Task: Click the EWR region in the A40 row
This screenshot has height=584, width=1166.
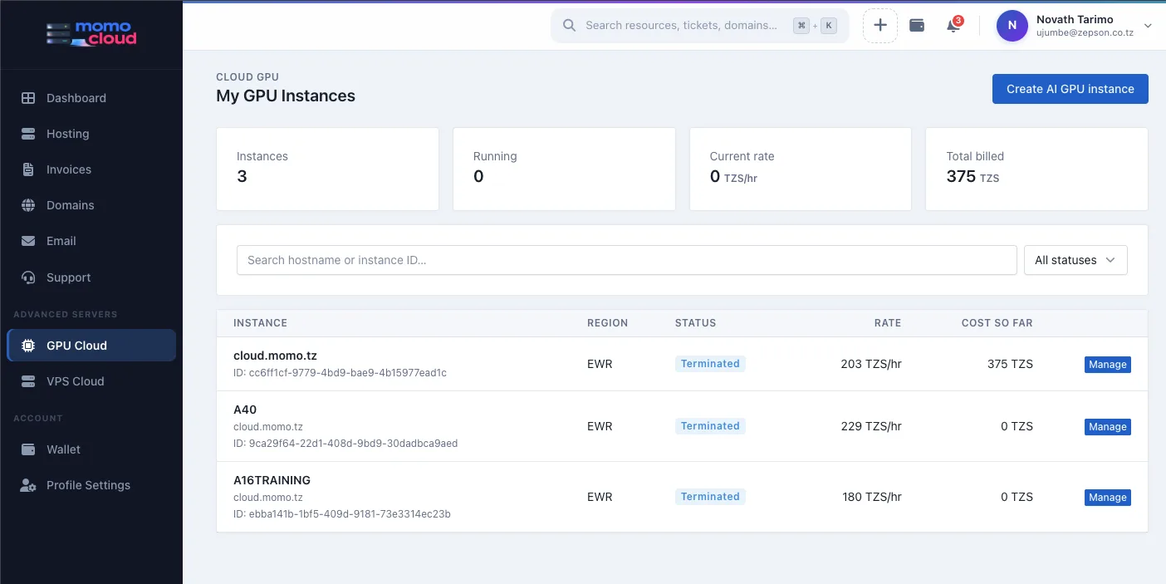Action: (x=600, y=426)
